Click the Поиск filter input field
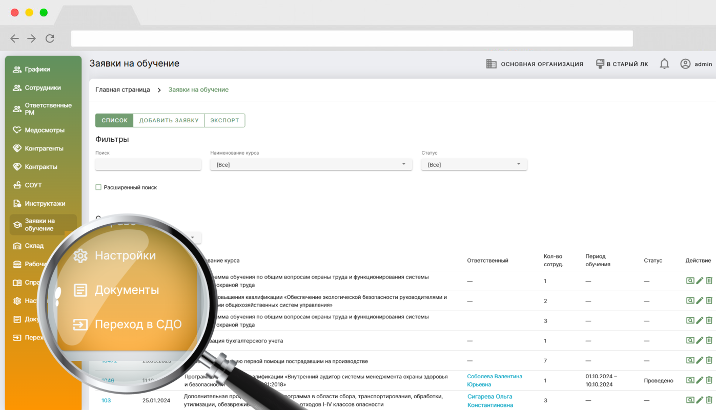Image resolution: width=716 pixels, height=410 pixels. click(148, 165)
